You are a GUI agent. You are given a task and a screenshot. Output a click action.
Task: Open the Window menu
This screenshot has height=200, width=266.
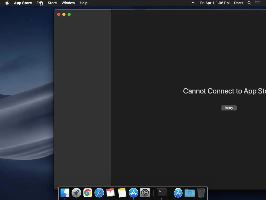pyautogui.click(x=68, y=3)
